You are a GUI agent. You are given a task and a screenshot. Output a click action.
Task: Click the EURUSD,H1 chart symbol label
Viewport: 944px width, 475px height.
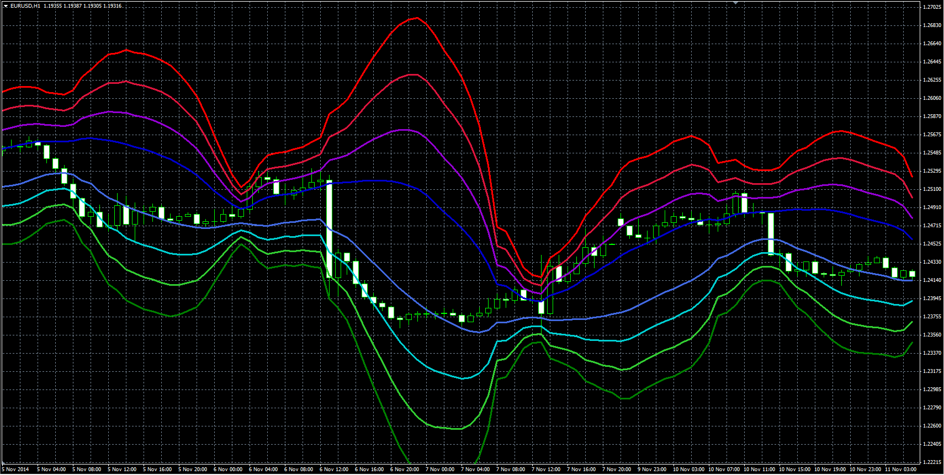tap(25, 6)
